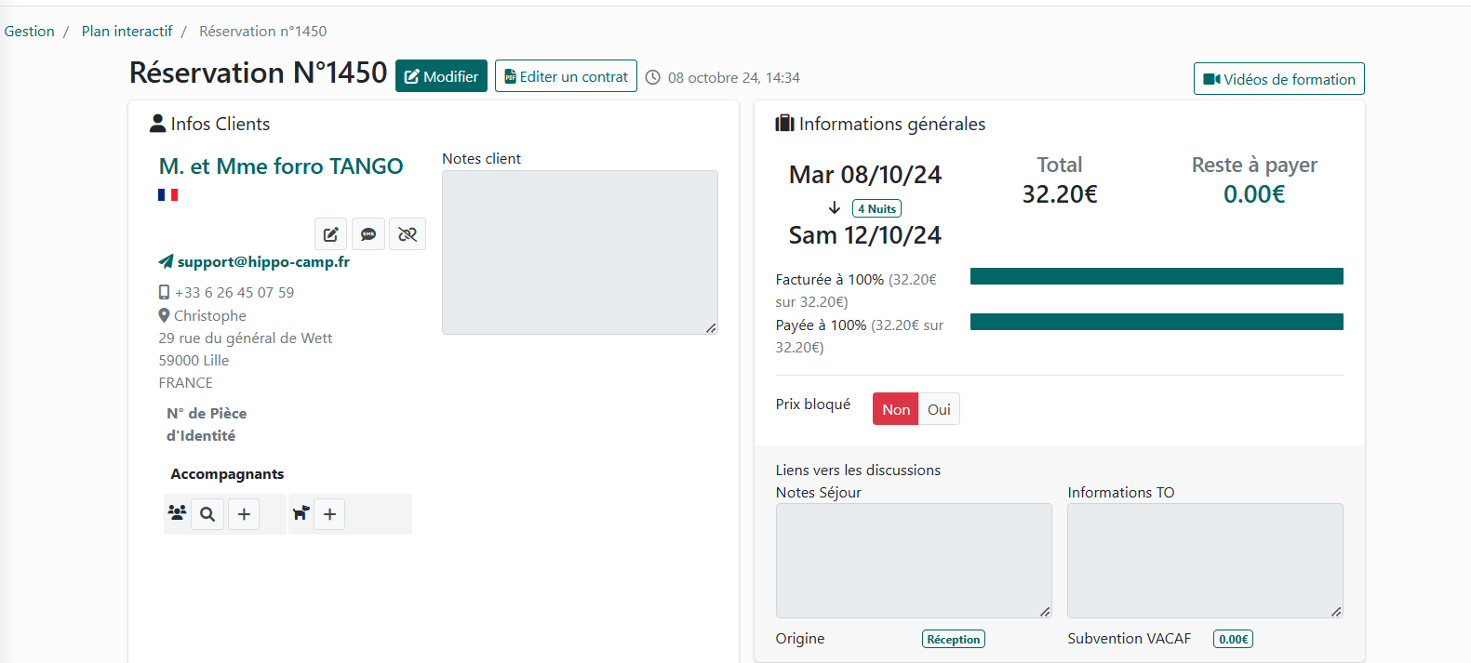Viewport: 1471px width, 663px height.
Task: Send an SMS via the speech bubble icon
Action: pos(368,234)
